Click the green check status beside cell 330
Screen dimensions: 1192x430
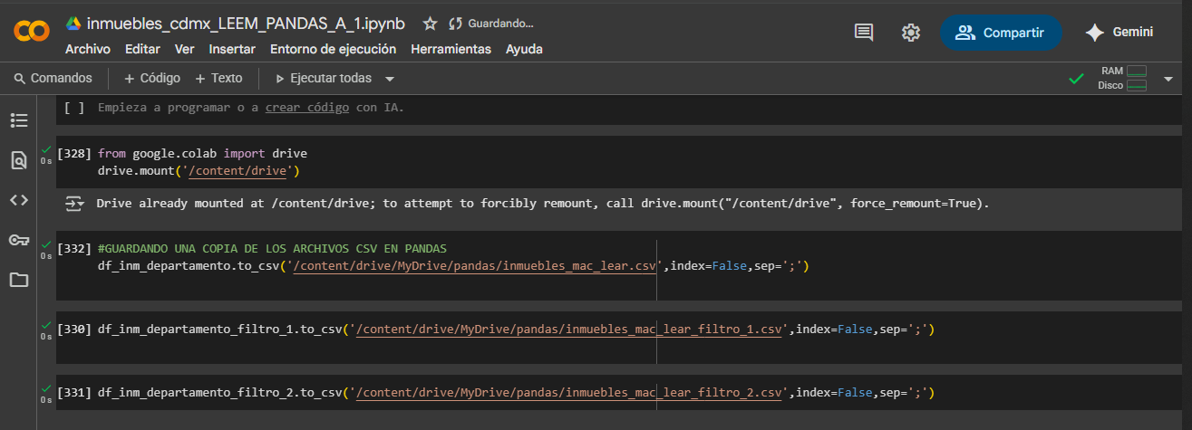[x=45, y=324]
